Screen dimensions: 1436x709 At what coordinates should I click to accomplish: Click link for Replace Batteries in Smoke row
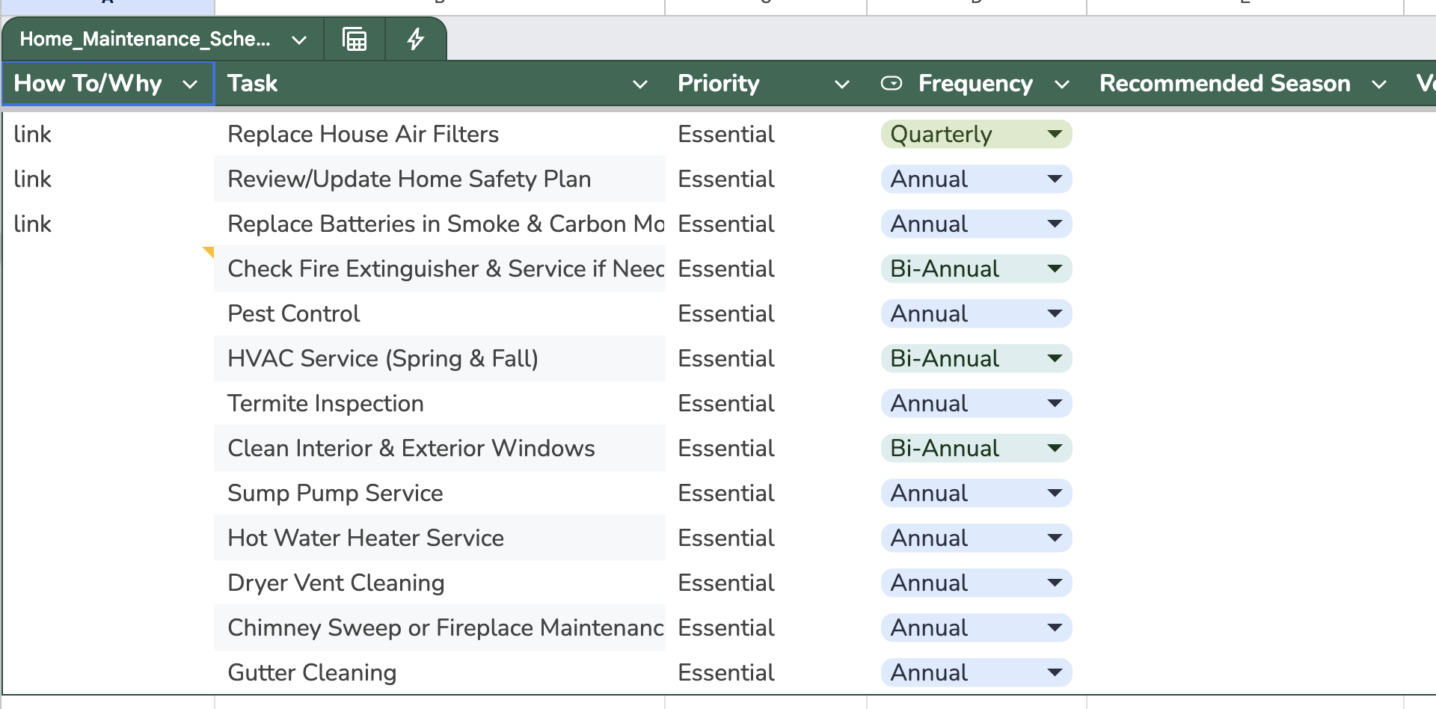coord(33,224)
